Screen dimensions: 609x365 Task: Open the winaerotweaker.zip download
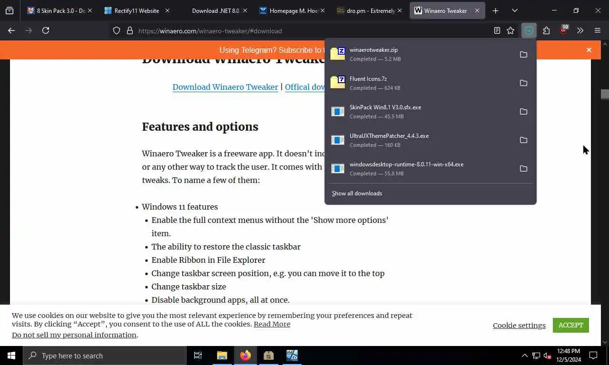pyautogui.click(x=421, y=55)
